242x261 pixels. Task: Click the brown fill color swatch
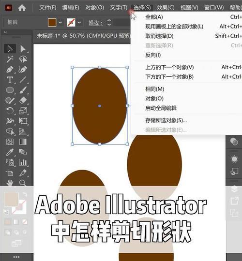coord(52,22)
